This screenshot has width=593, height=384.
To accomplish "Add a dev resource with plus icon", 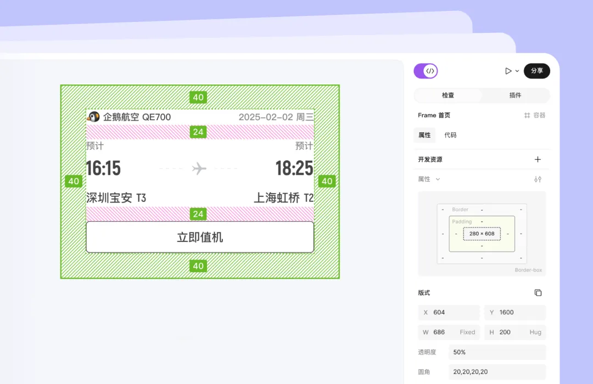I will point(538,160).
